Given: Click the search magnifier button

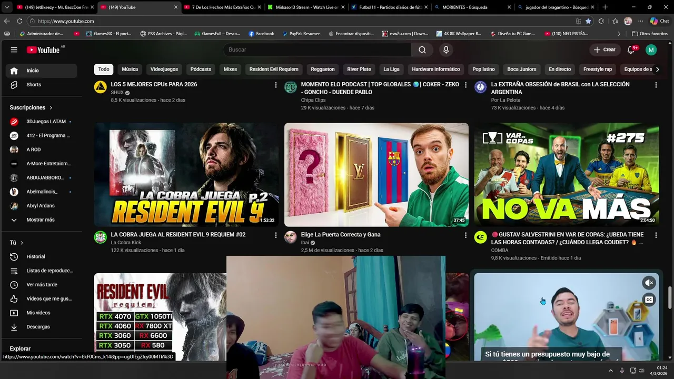Looking at the screenshot, I should click(x=422, y=50).
